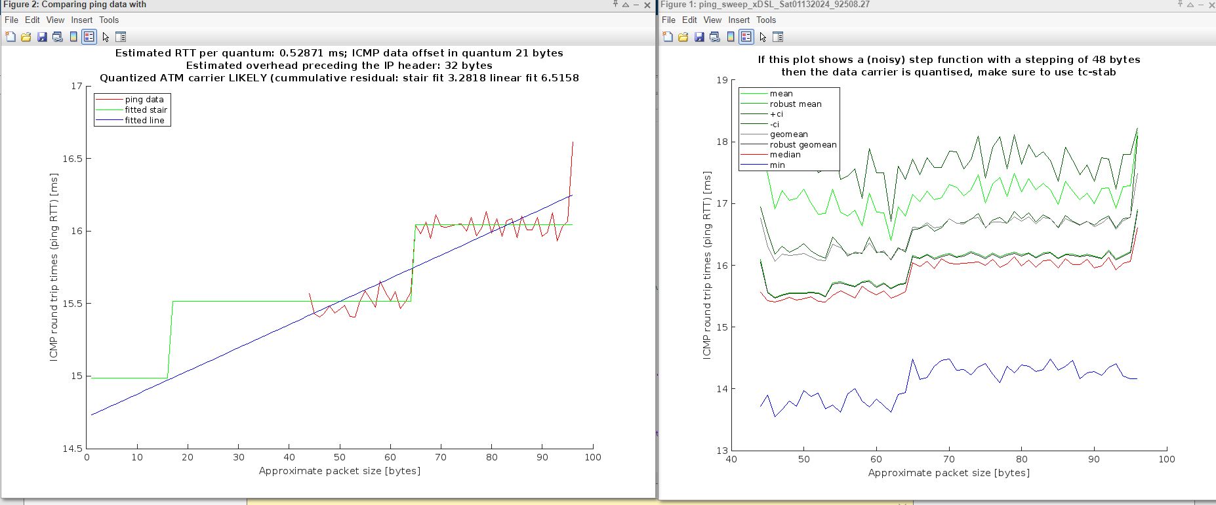The height and width of the screenshot is (505, 1216).
Task: Click y-axis tick label '16.5' in Figure 2
Action: click(x=73, y=159)
